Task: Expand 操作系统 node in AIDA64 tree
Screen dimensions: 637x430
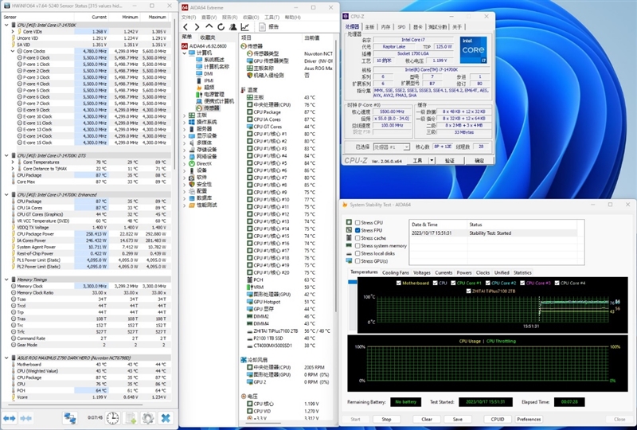Action: coord(185,123)
